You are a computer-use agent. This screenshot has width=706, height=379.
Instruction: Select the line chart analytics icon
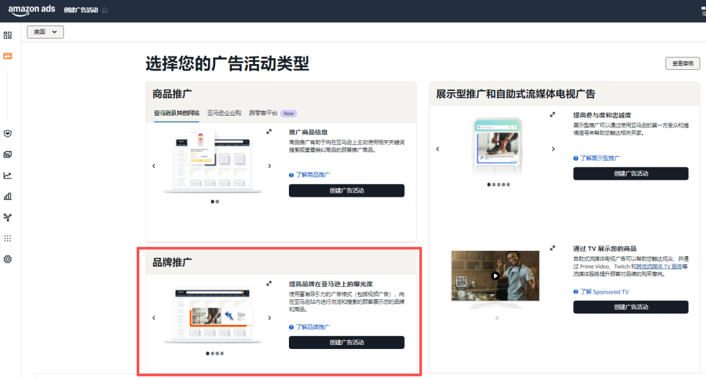(x=7, y=175)
